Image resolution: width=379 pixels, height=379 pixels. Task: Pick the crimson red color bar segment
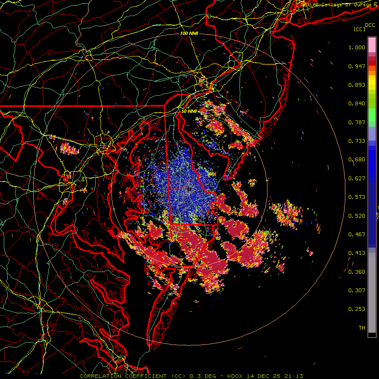tap(372, 59)
